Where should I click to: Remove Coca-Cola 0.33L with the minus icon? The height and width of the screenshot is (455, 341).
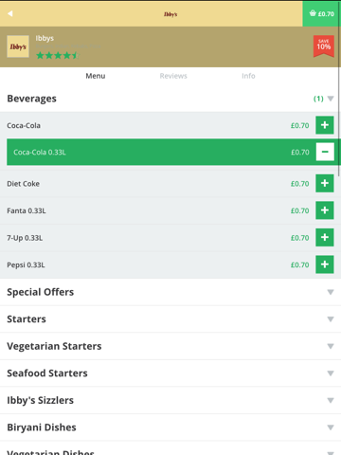click(325, 152)
